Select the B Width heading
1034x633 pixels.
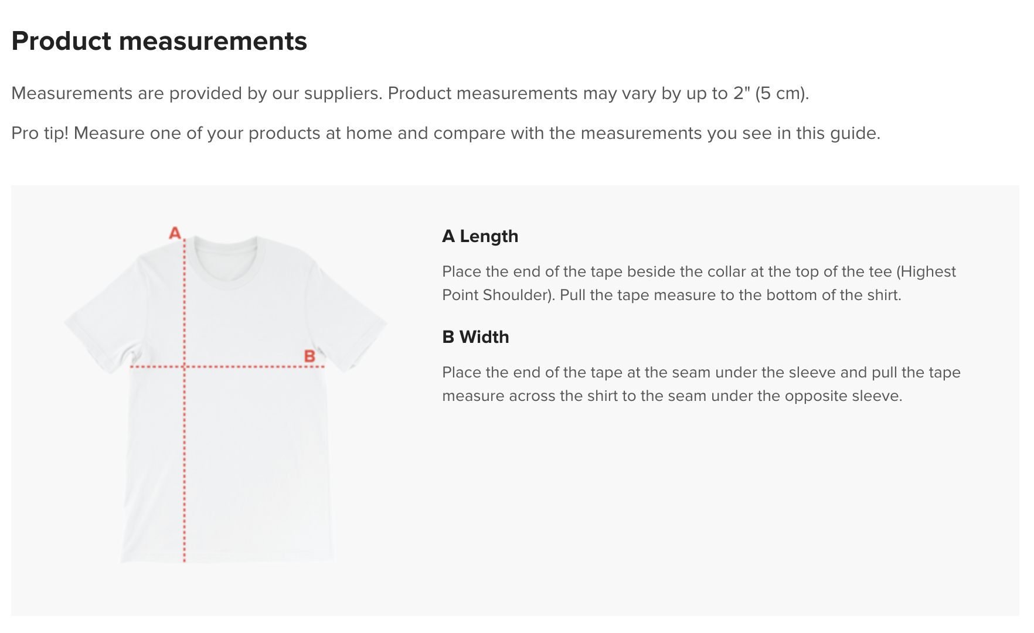475,337
